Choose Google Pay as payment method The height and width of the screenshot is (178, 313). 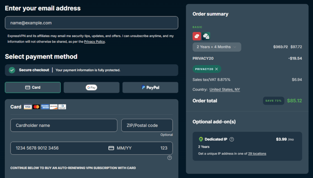[x=92, y=87]
